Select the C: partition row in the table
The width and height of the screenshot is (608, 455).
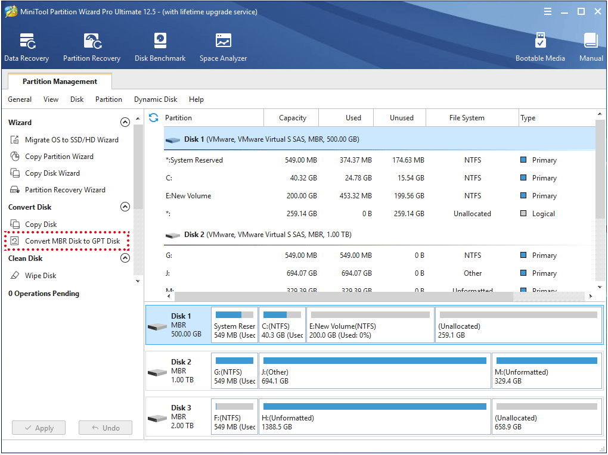pos(379,178)
